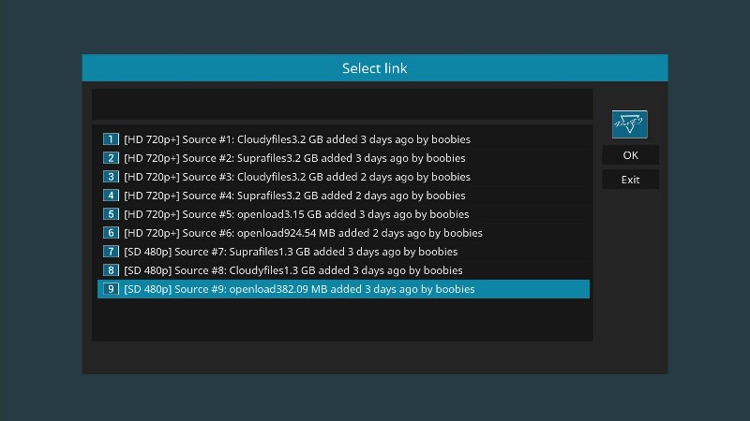Select highlighted Source #9 openload 382.09 MB
750x421 pixels.
(x=343, y=289)
